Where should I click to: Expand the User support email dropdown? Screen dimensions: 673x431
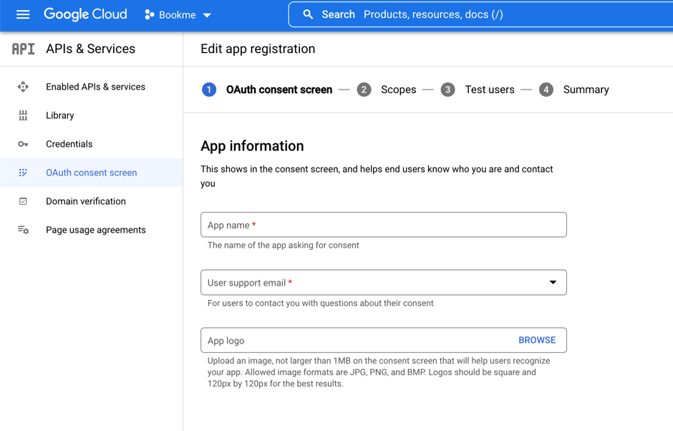(553, 282)
